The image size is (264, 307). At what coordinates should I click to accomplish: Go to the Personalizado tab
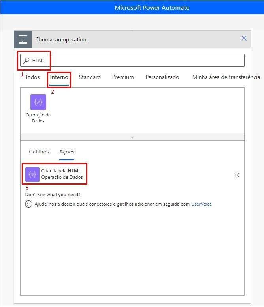point(162,77)
